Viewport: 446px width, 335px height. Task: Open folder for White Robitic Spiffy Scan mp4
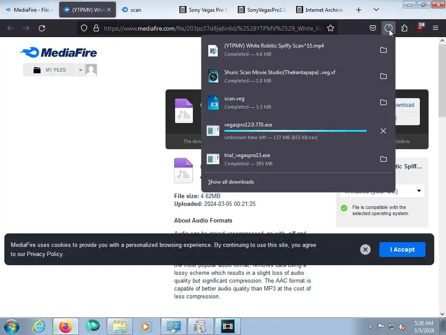point(383,50)
